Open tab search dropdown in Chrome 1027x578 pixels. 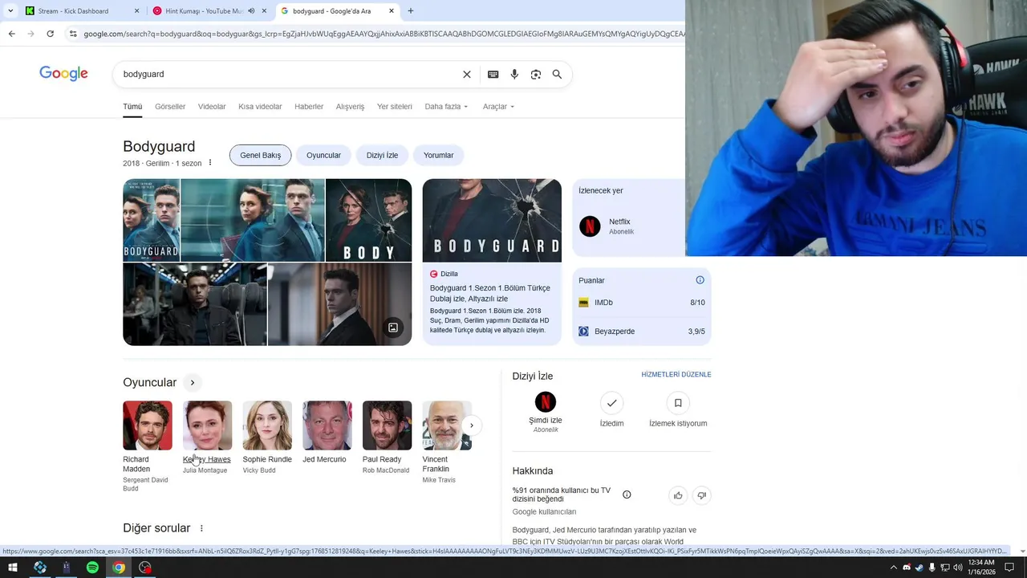(10, 11)
